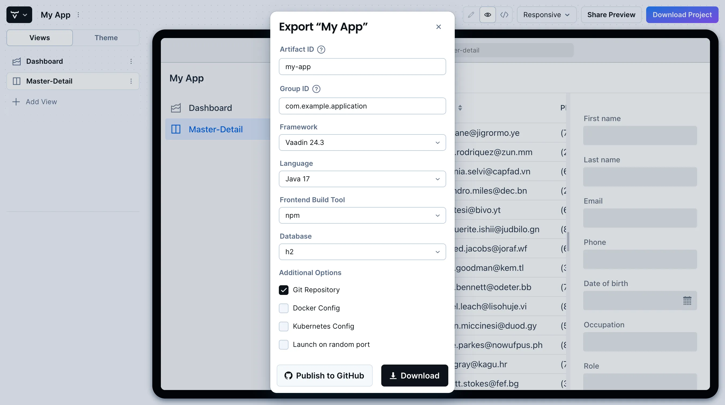Click the preview URL bar ending in er-detail

pos(514,50)
